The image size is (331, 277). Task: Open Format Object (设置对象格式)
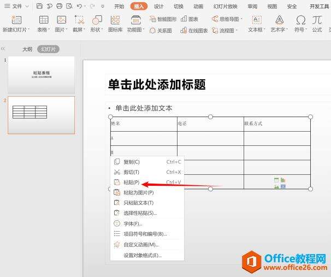point(147,256)
